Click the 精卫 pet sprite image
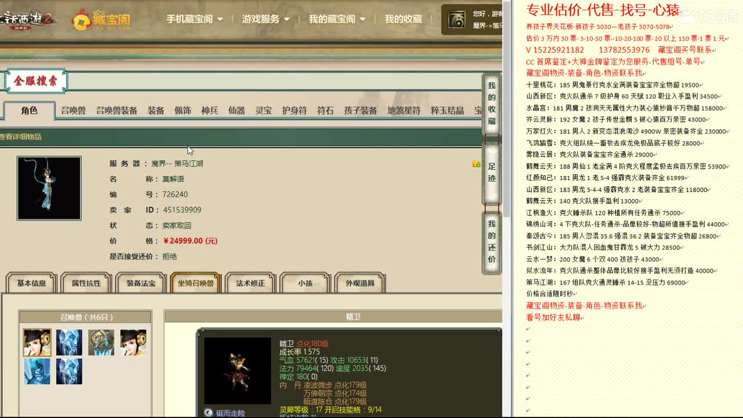This screenshot has width=743, height=418. [237, 370]
